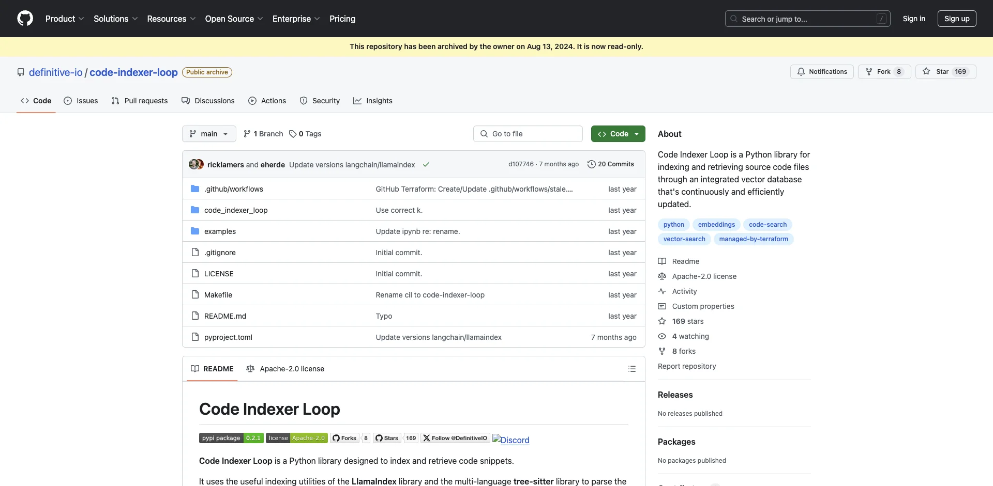The width and height of the screenshot is (993, 486).
Task: Select the Apache-2.0 license tab
Action: point(285,369)
